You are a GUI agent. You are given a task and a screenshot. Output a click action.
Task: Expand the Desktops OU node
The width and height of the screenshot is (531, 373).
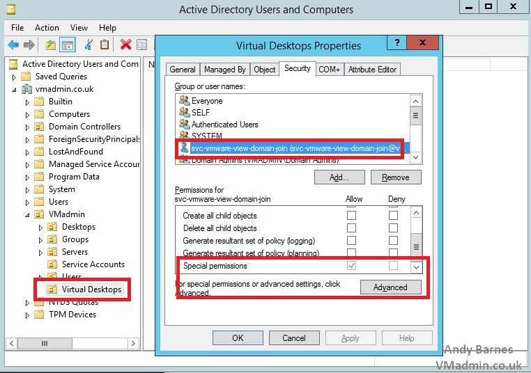click(x=40, y=228)
